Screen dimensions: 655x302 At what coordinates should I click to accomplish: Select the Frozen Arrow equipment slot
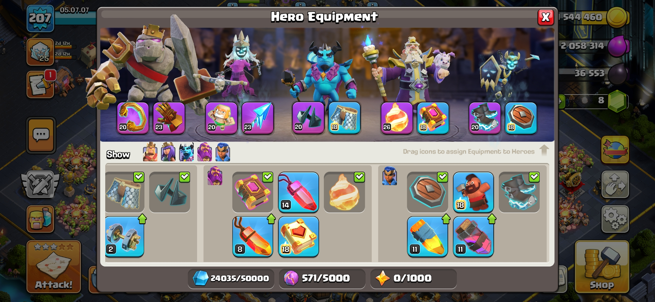258,118
